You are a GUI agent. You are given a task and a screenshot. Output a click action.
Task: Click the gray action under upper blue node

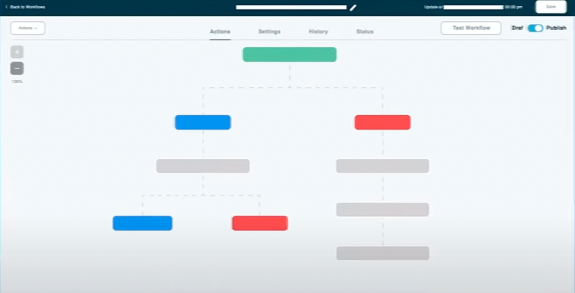203,166
